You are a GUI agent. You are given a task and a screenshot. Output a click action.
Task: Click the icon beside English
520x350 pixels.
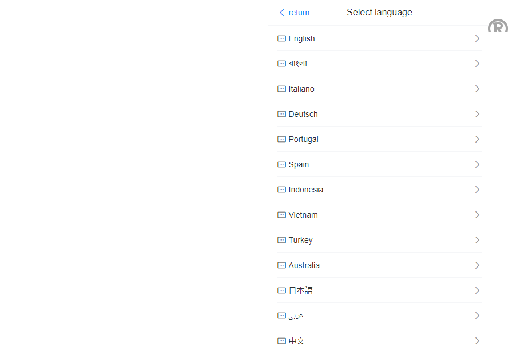click(281, 38)
